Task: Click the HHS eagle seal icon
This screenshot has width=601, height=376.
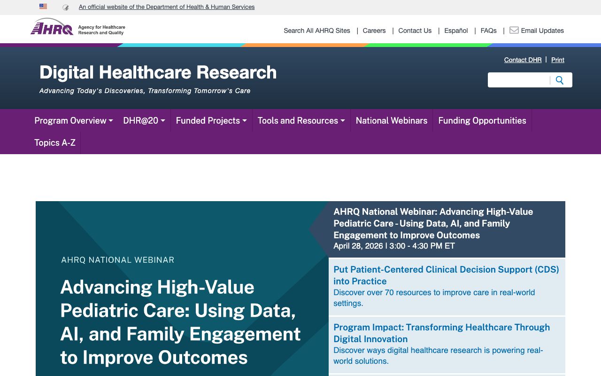Action: (x=66, y=7)
